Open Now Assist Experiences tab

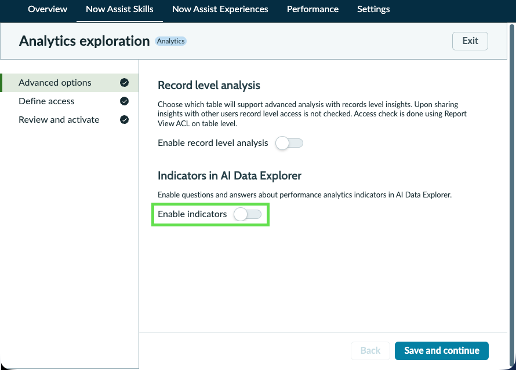point(220,9)
